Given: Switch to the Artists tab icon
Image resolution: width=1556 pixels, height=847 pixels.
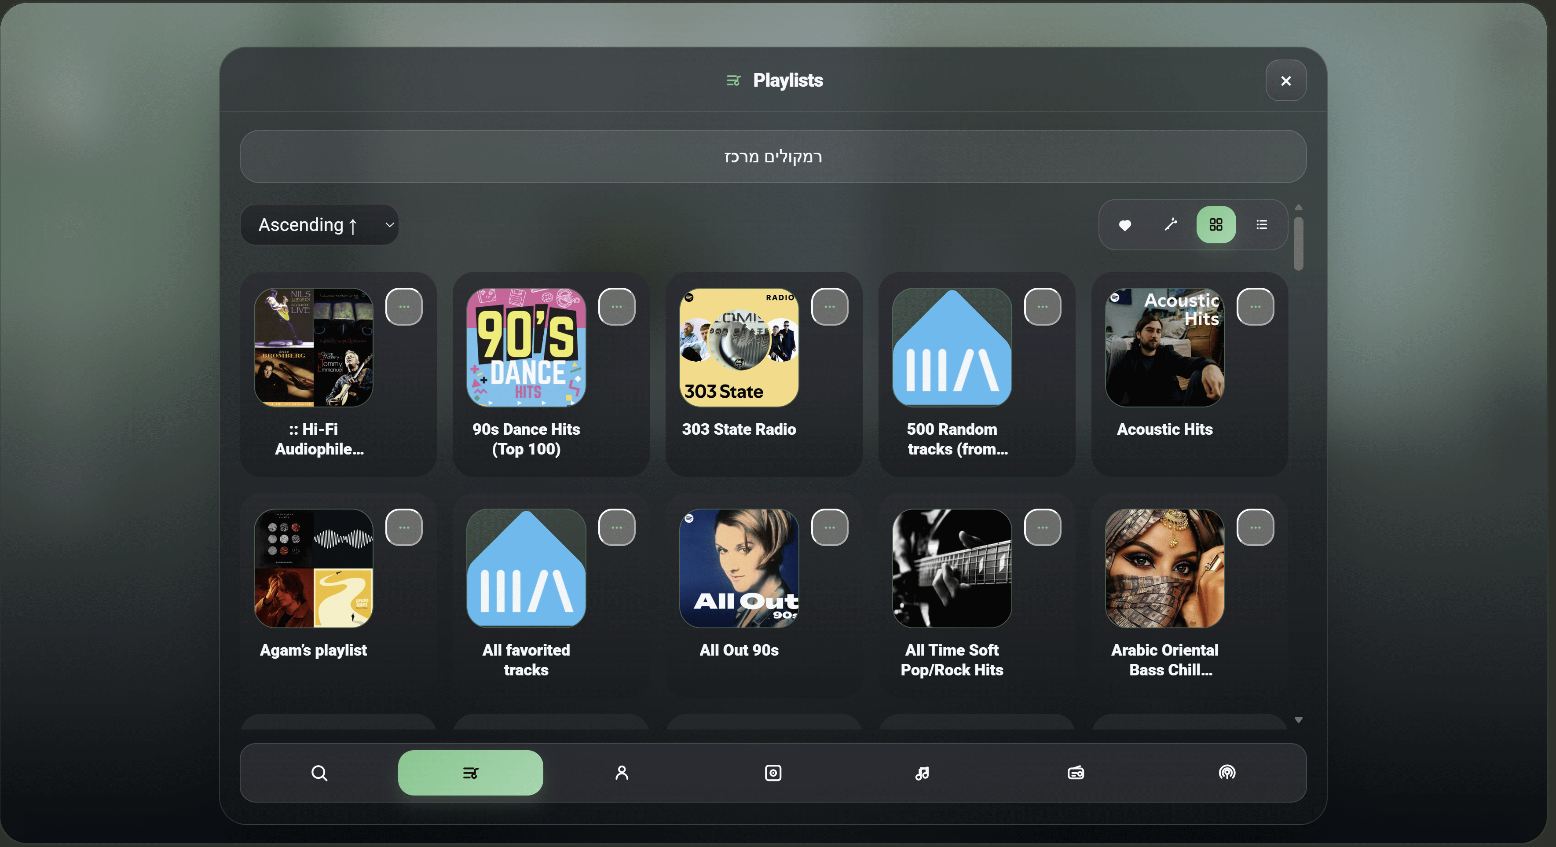Looking at the screenshot, I should (622, 773).
